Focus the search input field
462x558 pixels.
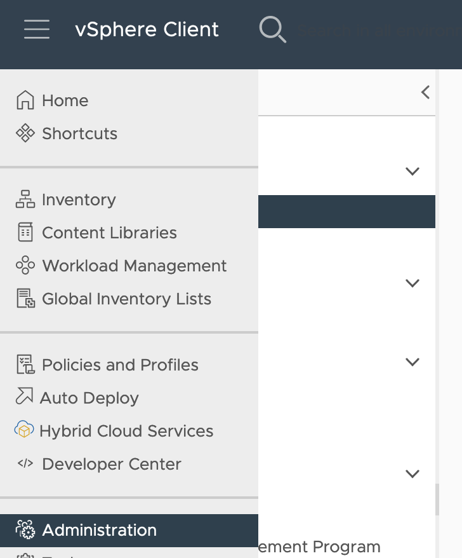[x=381, y=31]
